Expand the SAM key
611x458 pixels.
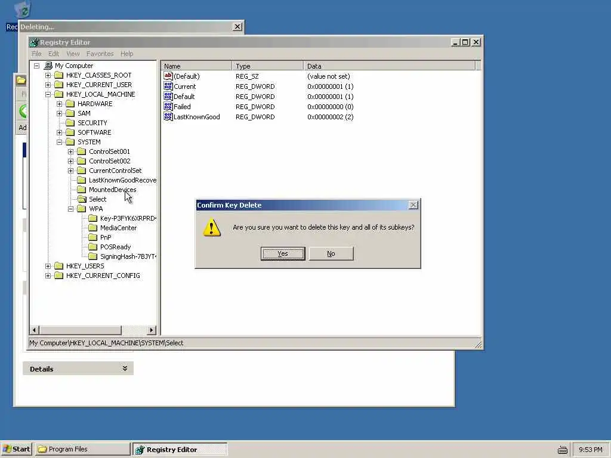coord(59,113)
